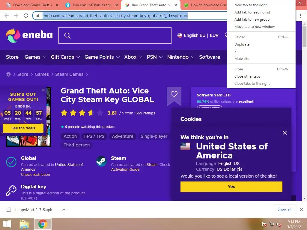Image resolution: width=307 pixels, height=230 pixels.
Task: Open the Activation Guide link
Action: click(x=125, y=170)
